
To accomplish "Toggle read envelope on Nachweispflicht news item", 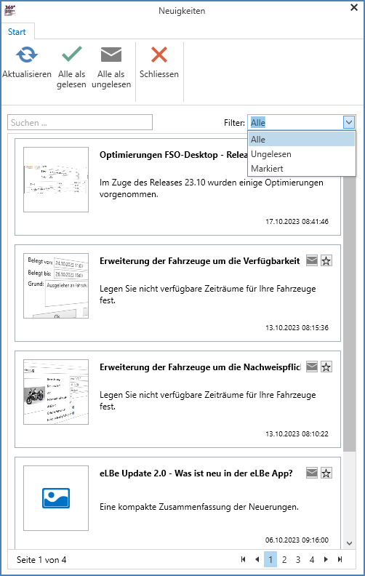I will tap(312, 367).
